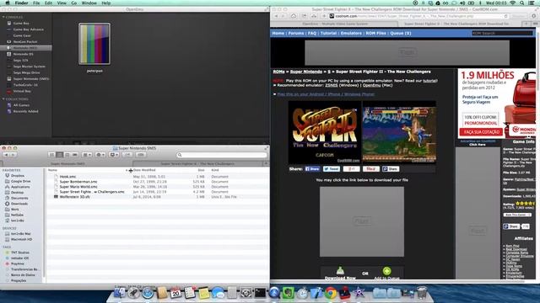540x303 pixels.
Task: Open Recently Added collection in OpenEmu
Action: coord(25,111)
